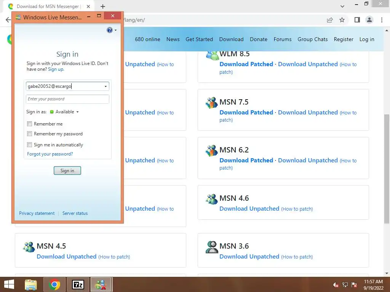Open the News menu item
The width and height of the screenshot is (390, 292).
pyautogui.click(x=173, y=39)
